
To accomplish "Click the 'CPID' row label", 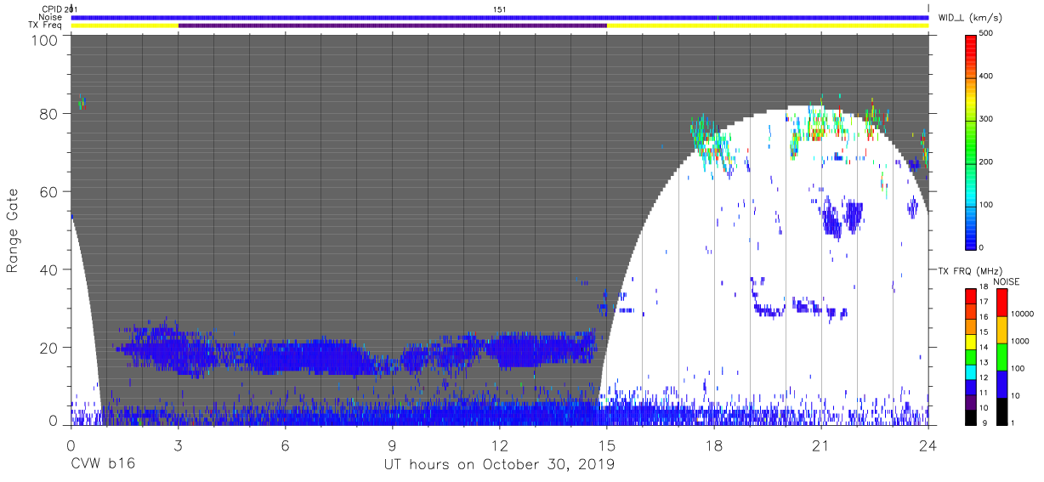I will point(52,9).
